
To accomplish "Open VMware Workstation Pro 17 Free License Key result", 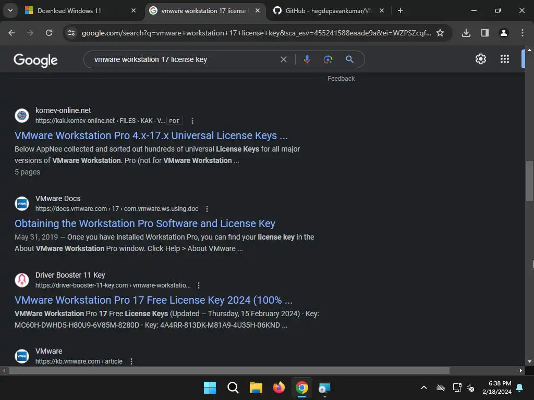I will point(154,300).
